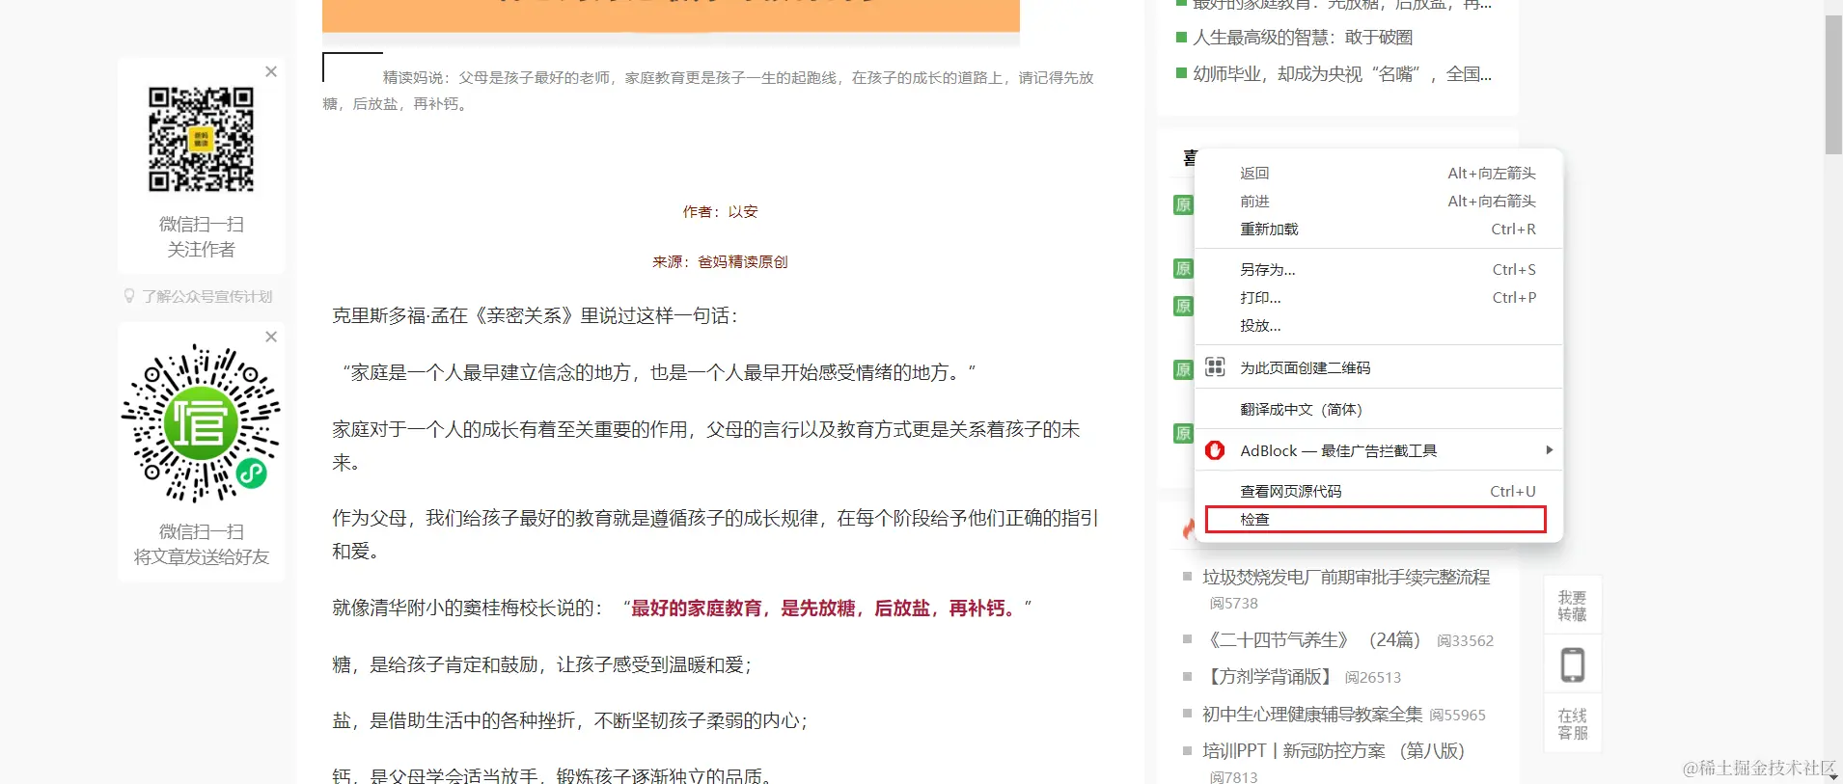Choose 为此页面创建二维码 menu entry
This screenshot has width=1843, height=784.
(1379, 367)
